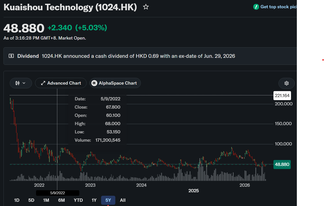Switch chart to 6M range
Viewport: 324px width, 206px height.
click(x=62, y=200)
